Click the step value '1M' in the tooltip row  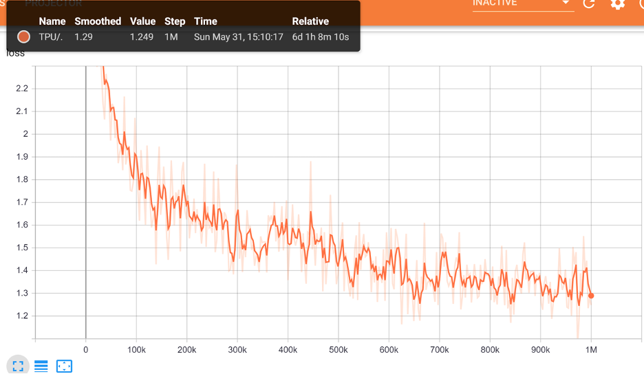click(171, 37)
